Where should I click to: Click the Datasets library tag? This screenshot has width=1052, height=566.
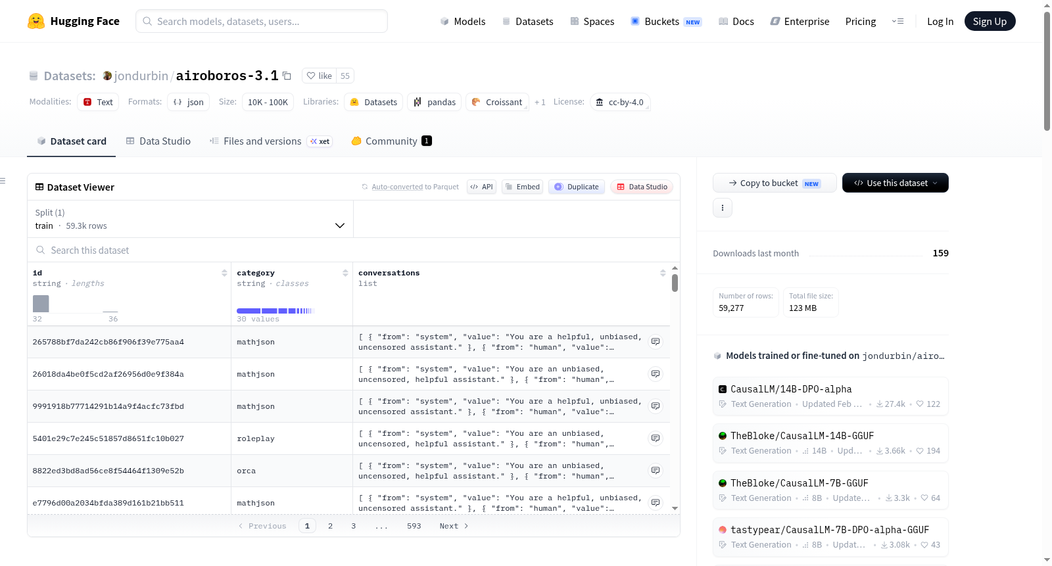[x=373, y=102]
